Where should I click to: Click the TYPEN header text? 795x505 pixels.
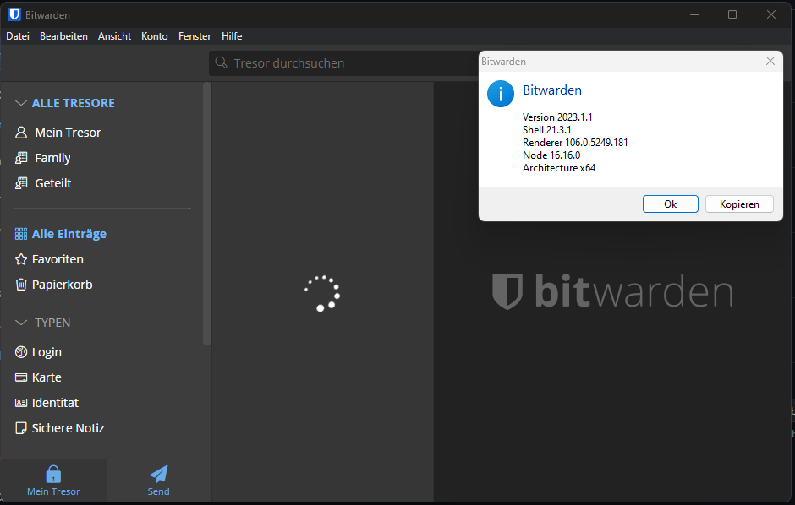pyautogui.click(x=52, y=323)
